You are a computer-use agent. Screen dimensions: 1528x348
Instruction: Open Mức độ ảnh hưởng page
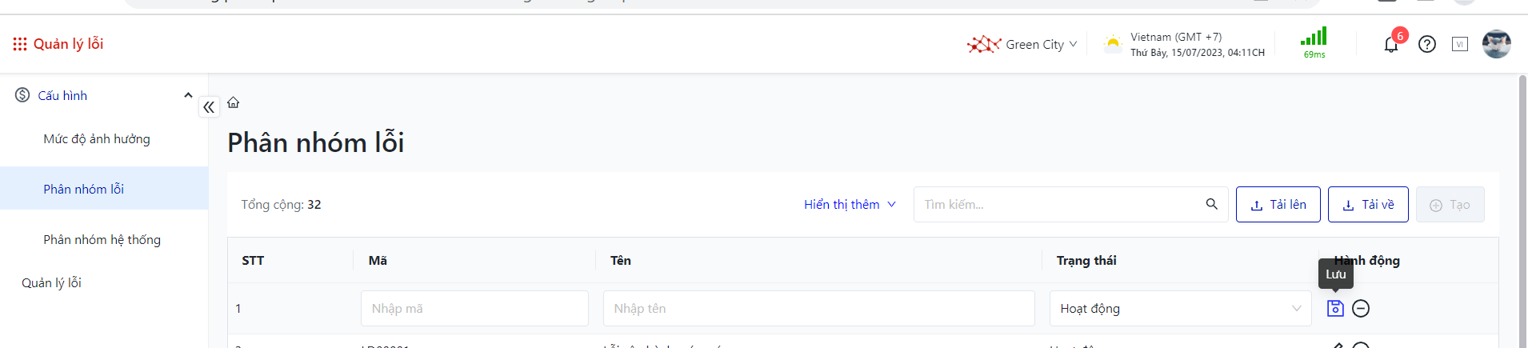coord(97,139)
